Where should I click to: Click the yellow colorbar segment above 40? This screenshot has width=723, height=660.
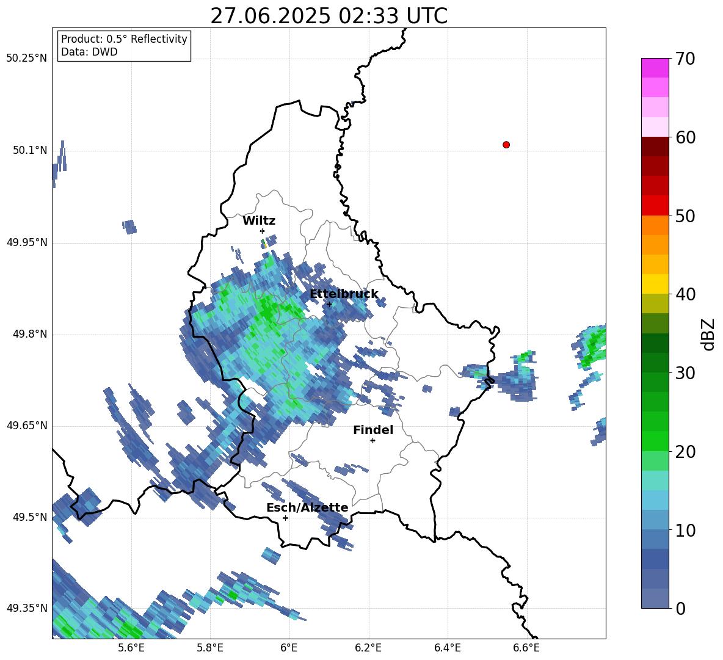click(655, 284)
